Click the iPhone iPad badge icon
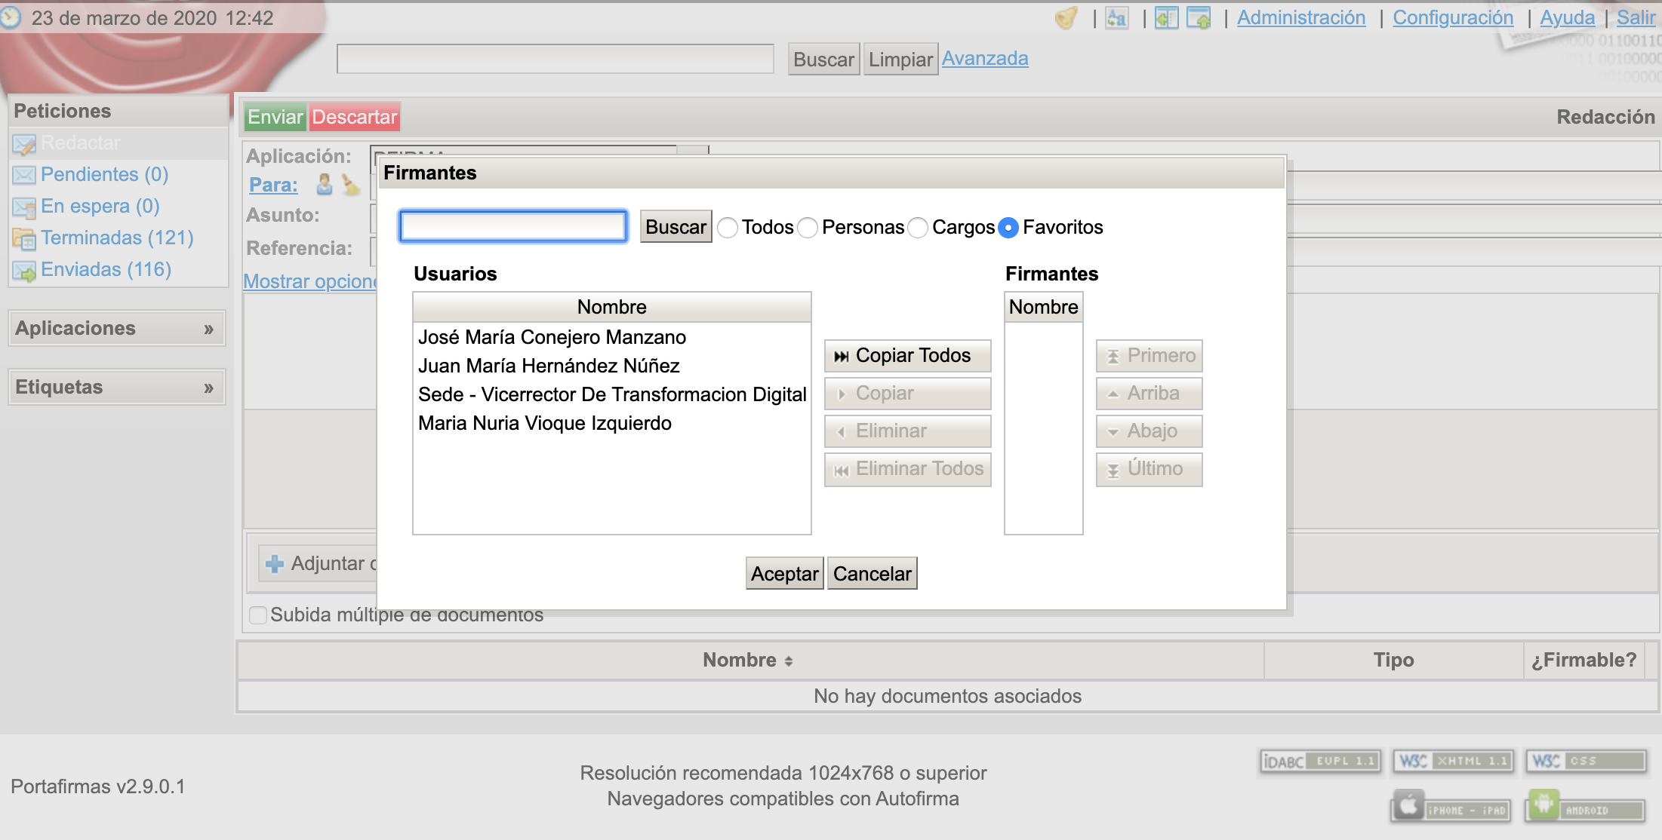Screen dimensions: 1662x840 (1450, 808)
